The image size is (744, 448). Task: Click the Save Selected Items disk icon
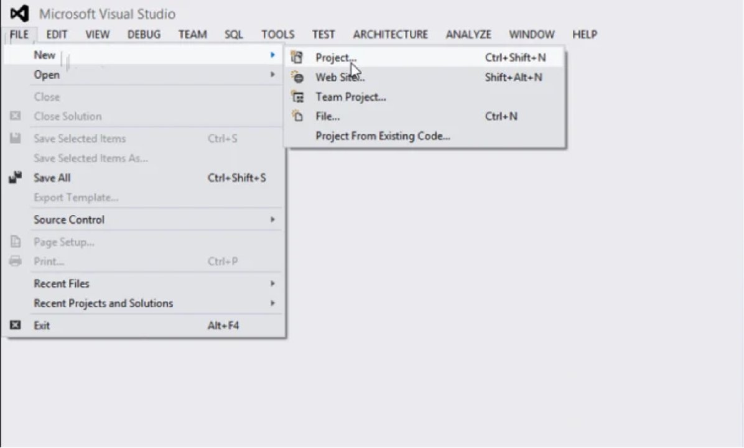(15, 138)
